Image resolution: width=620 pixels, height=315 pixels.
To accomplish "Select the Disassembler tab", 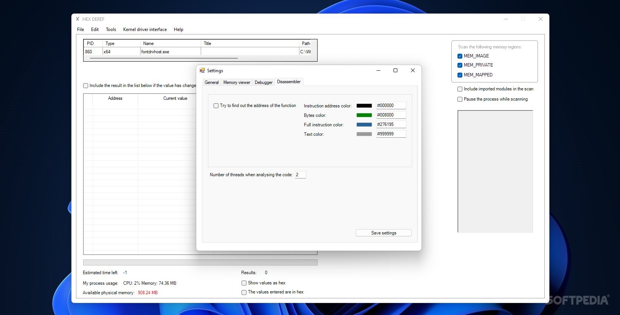I will [x=289, y=82].
